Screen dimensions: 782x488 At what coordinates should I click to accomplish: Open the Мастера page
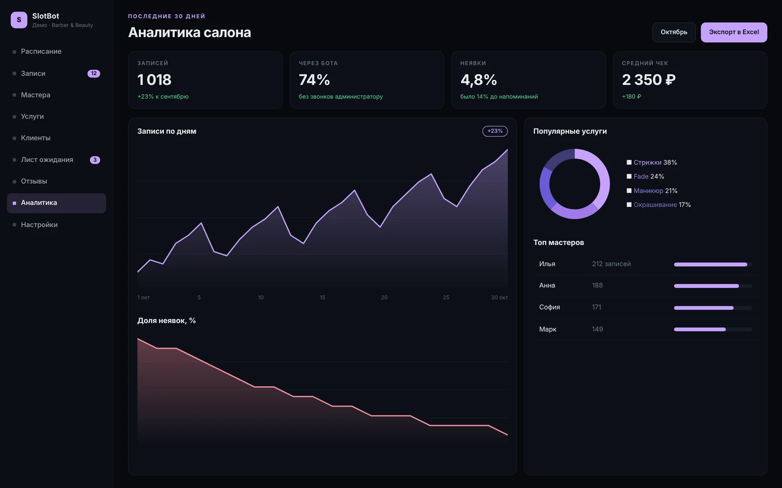[56, 95]
